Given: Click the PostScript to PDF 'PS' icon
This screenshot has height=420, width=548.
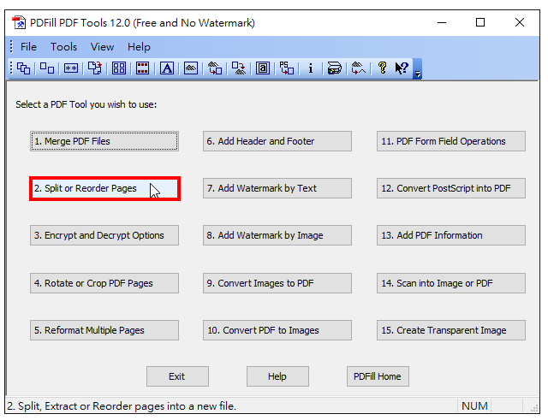Looking at the screenshot, I should [287, 68].
